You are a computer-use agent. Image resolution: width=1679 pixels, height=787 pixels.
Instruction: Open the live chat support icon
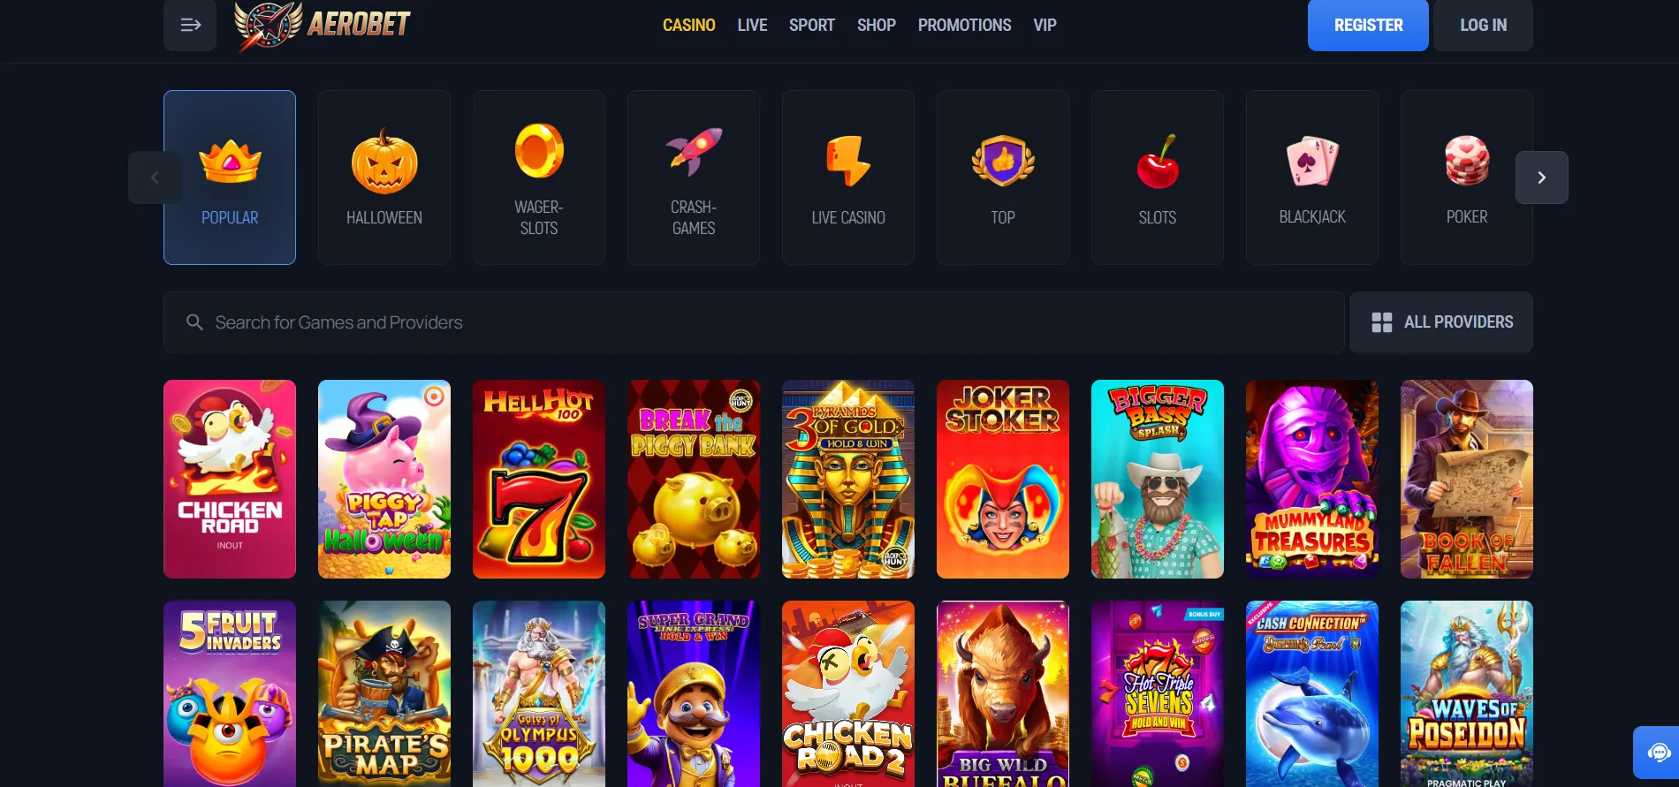click(x=1658, y=753)
